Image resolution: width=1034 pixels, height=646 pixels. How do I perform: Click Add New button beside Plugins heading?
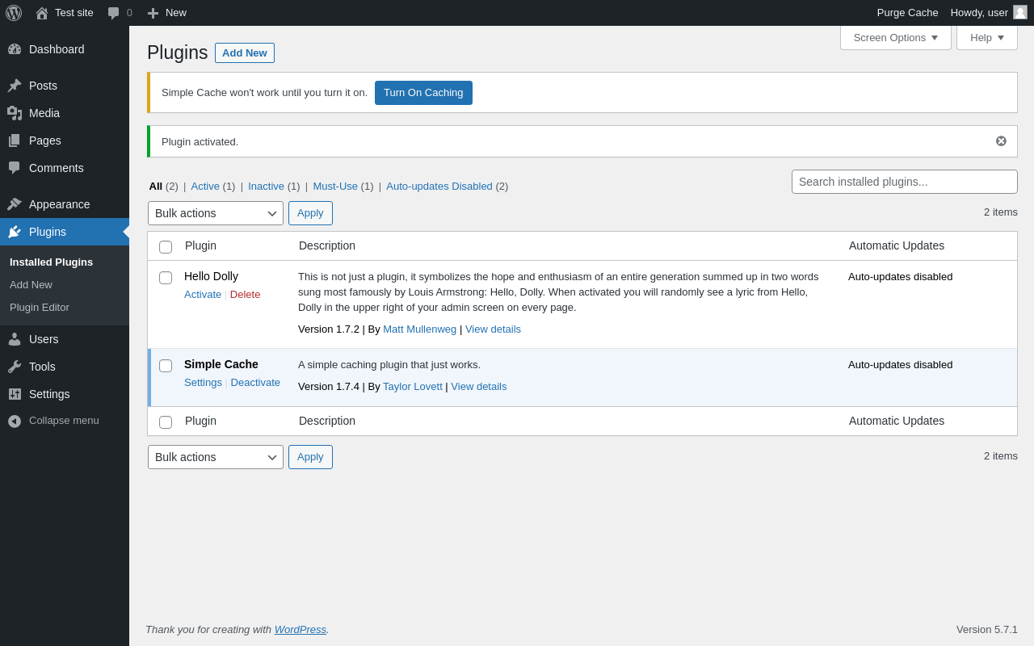(x=245, y=53)
